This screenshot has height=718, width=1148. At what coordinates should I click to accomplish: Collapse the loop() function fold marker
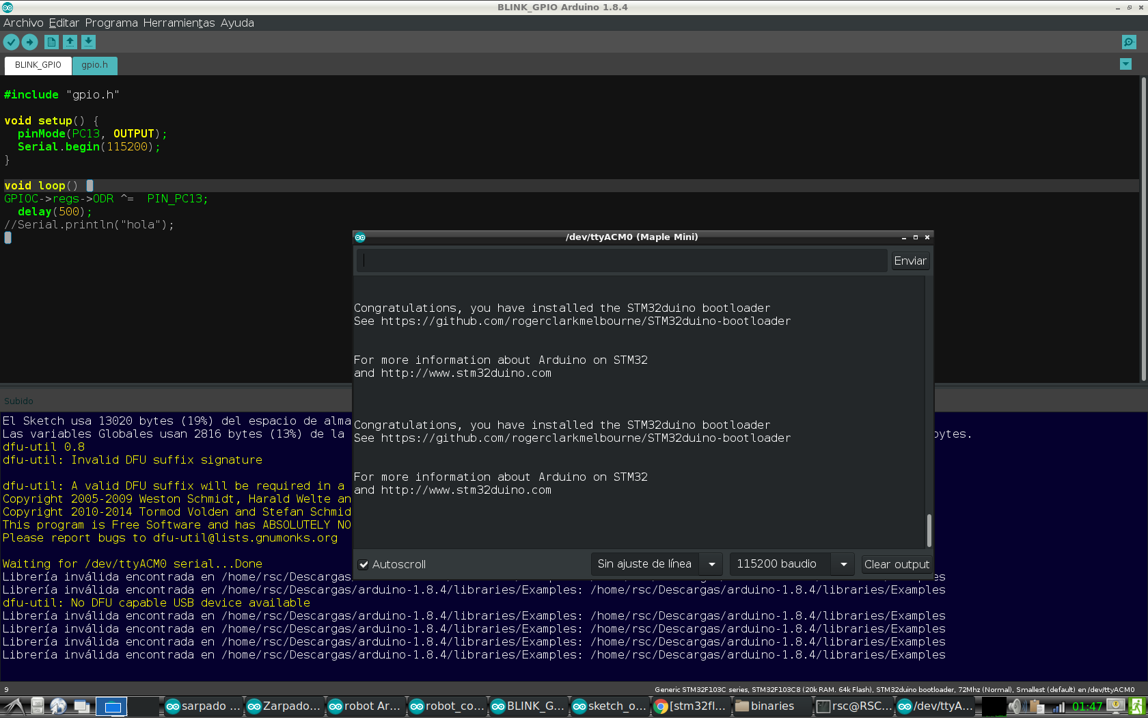[90, 185]
